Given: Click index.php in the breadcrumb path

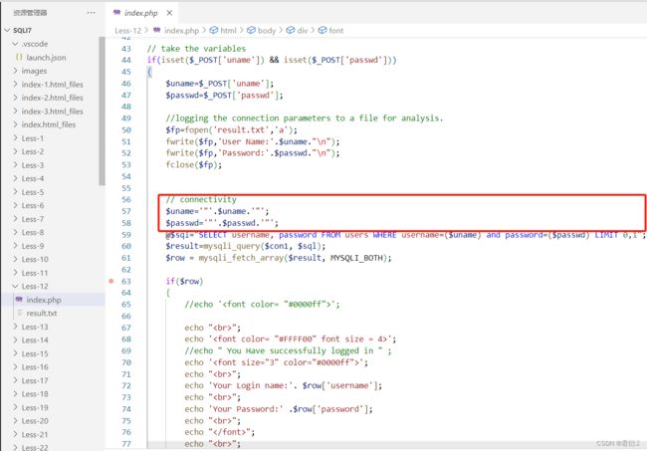Looking at the screenshot, I should [181, 31].
